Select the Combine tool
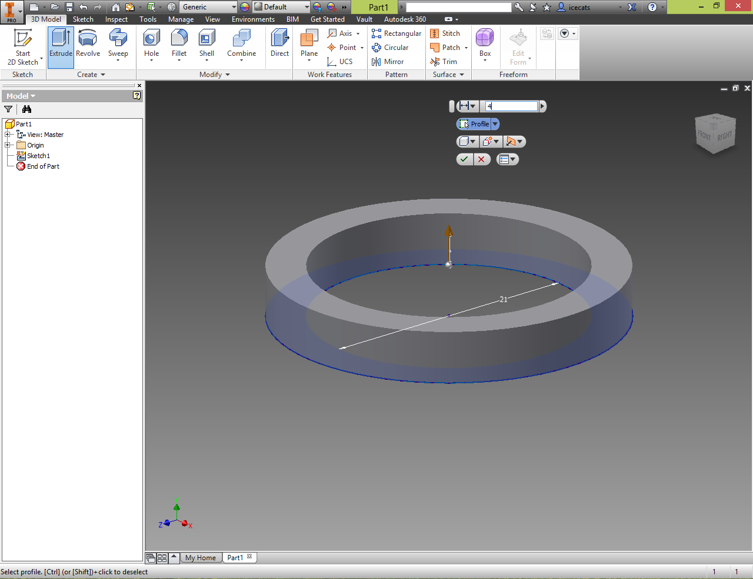753x579 pixels. coord(241,45)
